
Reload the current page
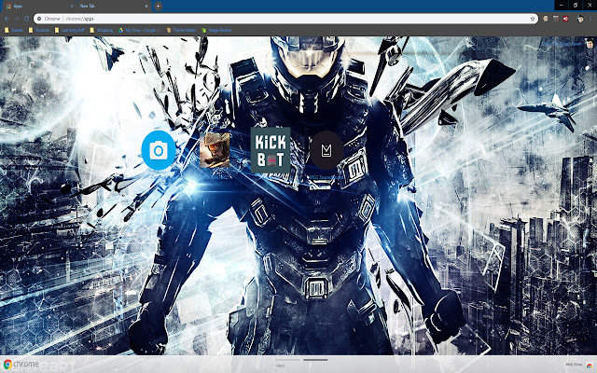click(27, 19)
